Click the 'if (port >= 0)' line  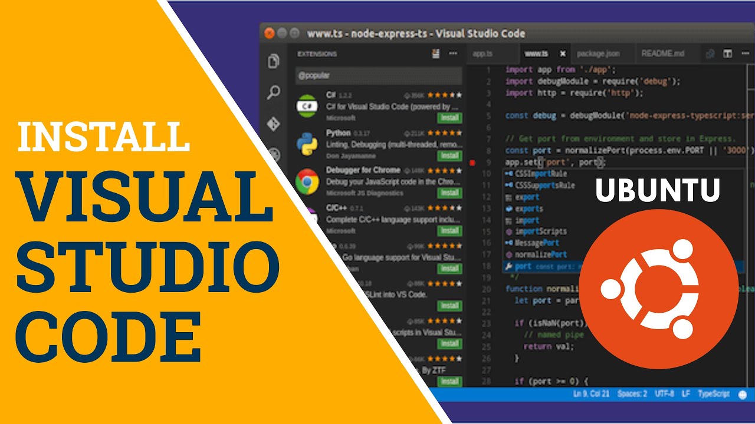pyautogui.click(x=552, y=381)
